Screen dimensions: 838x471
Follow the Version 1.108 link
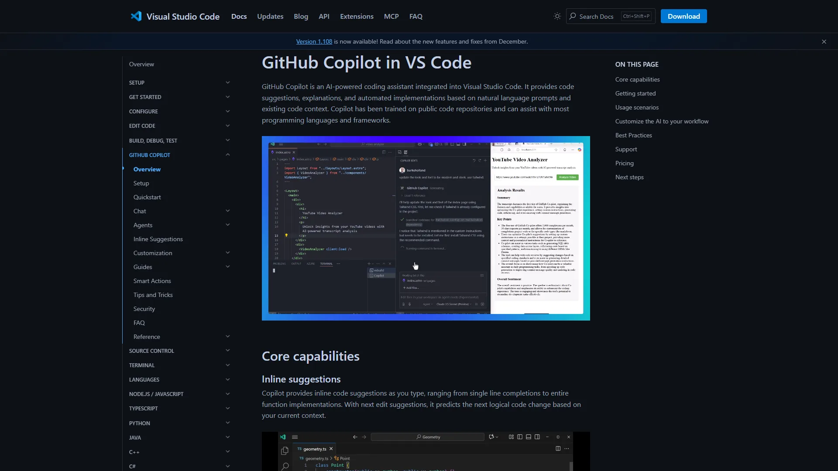[x=314, y=41]
